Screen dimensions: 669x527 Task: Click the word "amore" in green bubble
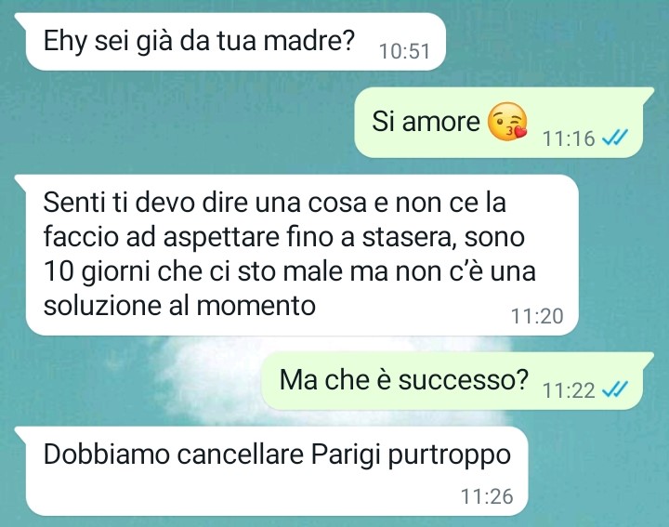(440, 122)
